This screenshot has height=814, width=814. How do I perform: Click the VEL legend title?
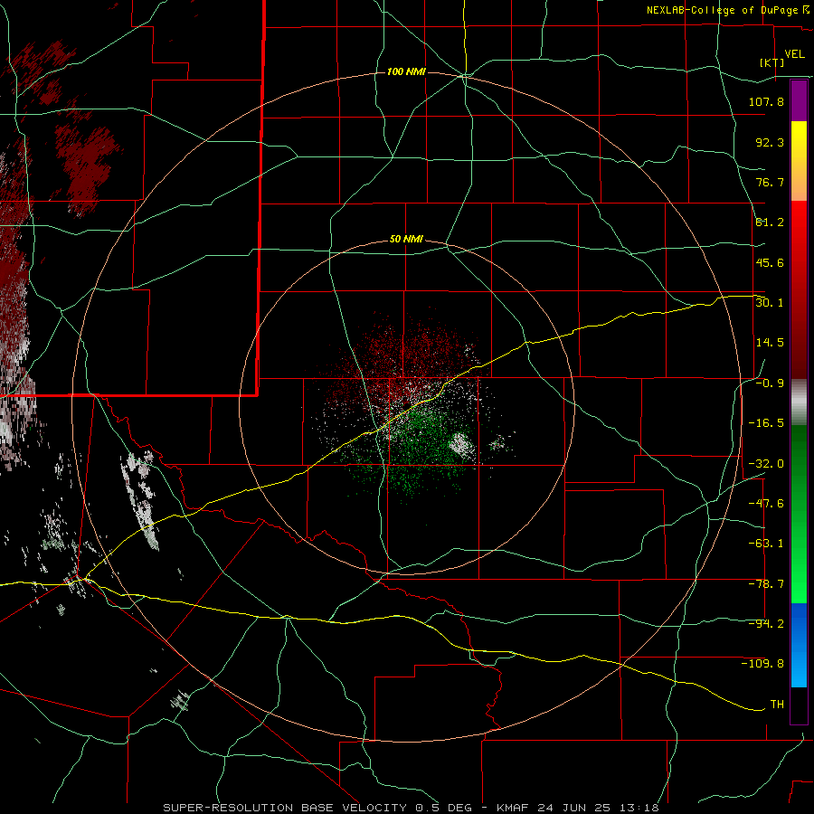tap(794, 54)
